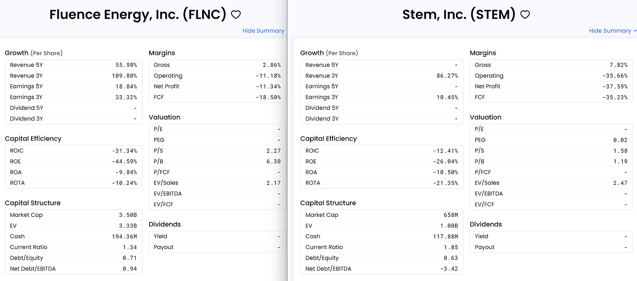Click Stem Revenue 3Y value 86.27%
Image resolution: width=637 pixels, height=281 pixels.
(447, 76)
